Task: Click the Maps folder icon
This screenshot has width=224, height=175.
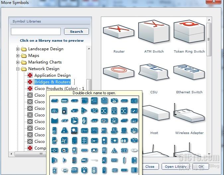Action: coord(24,56)
